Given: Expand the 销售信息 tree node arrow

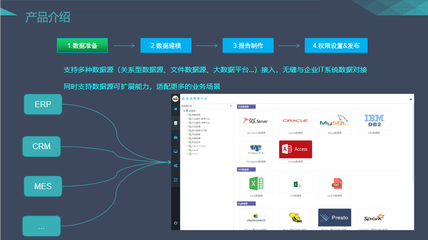Looking at the screenshot, I should click(x=187, y=115).
